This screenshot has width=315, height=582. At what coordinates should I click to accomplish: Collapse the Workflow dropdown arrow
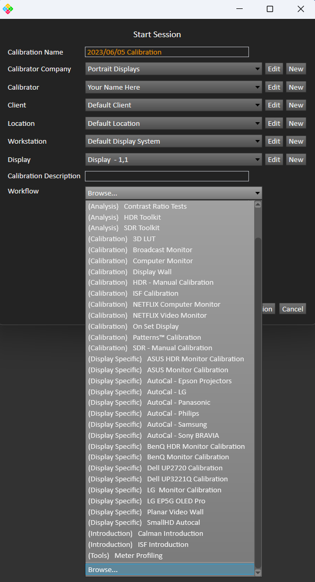click(x=257, y=193)
